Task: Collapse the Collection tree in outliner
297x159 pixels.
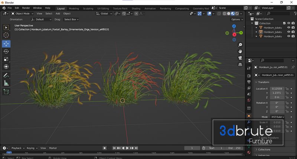Action: (x=252, y=23)
